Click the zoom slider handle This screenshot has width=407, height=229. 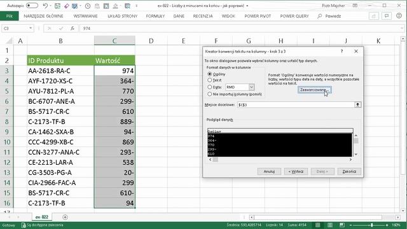(x=371, y=225)
